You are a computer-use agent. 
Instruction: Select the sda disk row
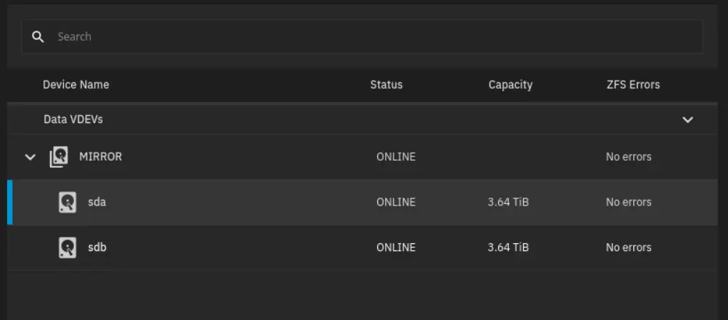pyautogui.click(x=363, y=202)
